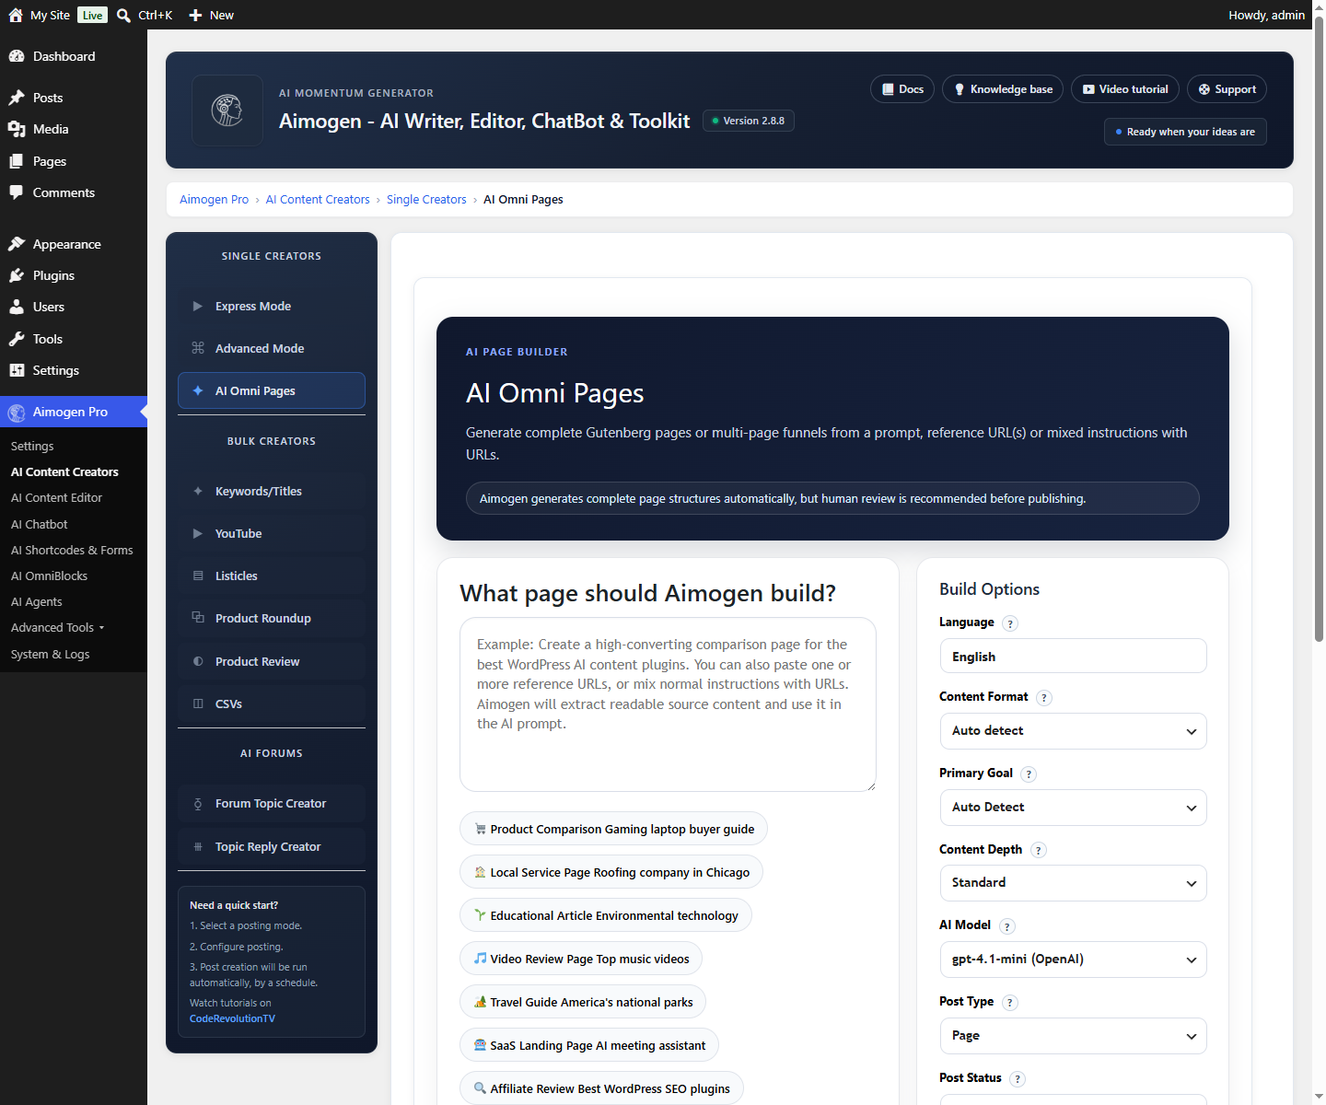Click the Post Type help icon

point(1010,1003)
